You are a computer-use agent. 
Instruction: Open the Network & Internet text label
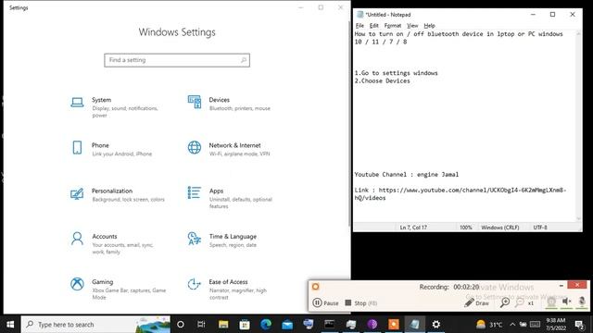(x=234, y=145)
